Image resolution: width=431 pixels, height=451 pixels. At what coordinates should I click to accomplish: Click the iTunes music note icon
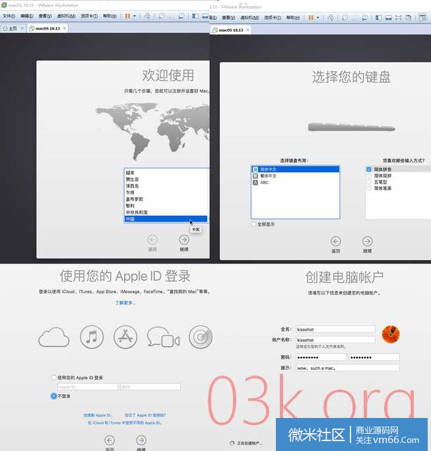tap(92, 337)
